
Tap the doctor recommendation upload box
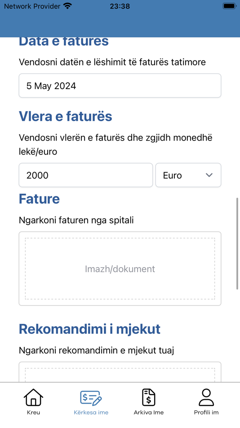120,372
